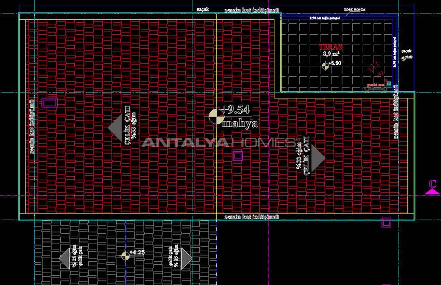Select the 'saçak' label along the top eave

(203, 9)
